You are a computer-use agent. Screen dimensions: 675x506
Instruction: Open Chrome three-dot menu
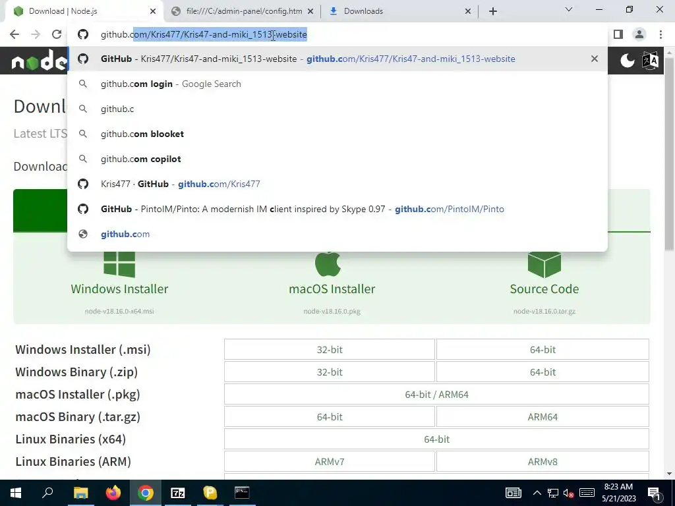[x=660, y=34]
